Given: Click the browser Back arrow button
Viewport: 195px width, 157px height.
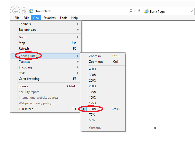Looking at the screenshot, I should pyautogui.click(x=15, y=11).
